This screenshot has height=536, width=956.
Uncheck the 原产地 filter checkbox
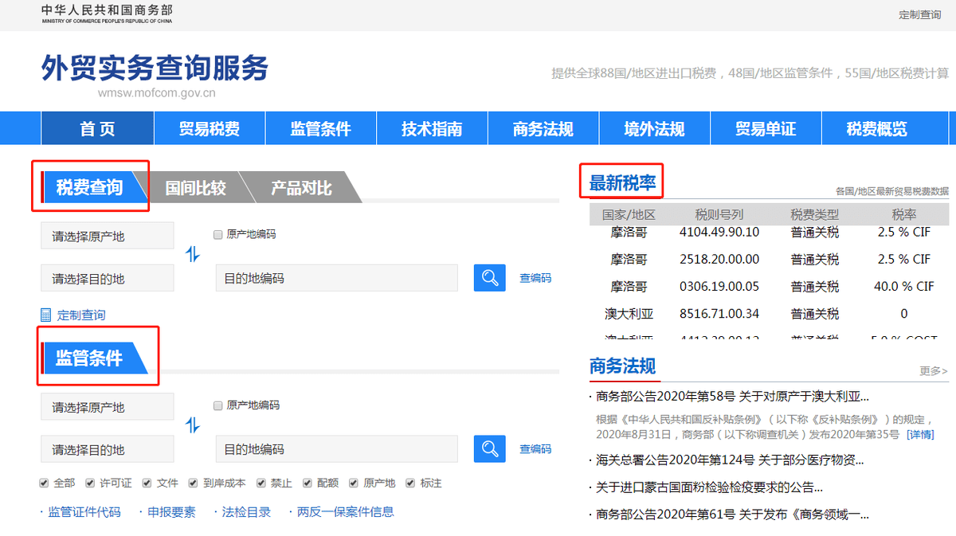coord(354,483)
